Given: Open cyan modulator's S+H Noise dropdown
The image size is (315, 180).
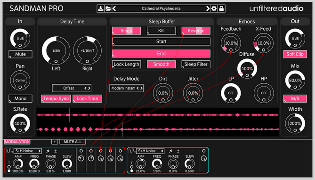Looking at the screenshot, I should (x=150, y=151).
